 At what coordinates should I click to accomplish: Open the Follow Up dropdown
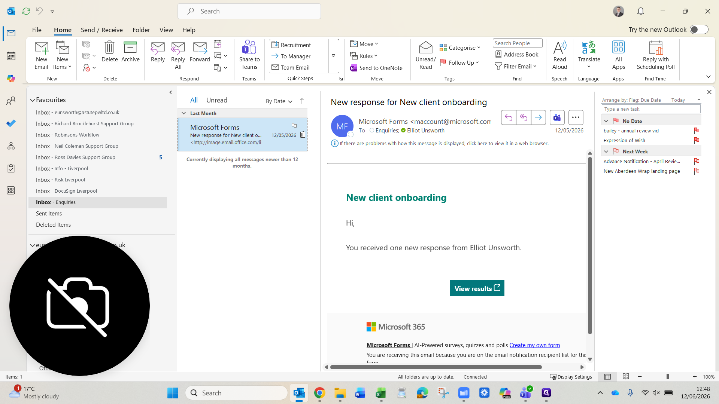[459, 62]
